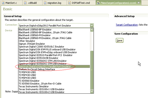This screenshot has height=98, width=148.
Task: Click the Save configuration button
Action: coord(119,40)
